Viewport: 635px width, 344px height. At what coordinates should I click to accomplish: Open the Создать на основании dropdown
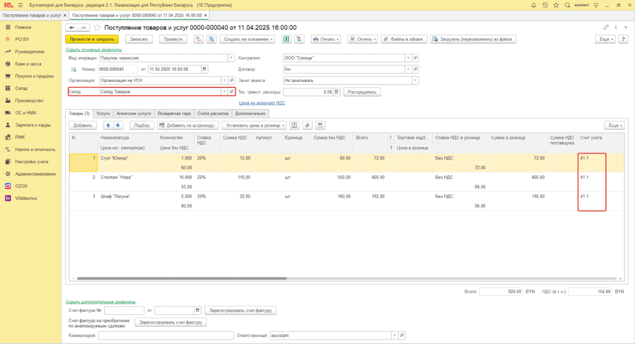(x=248, y=39)
